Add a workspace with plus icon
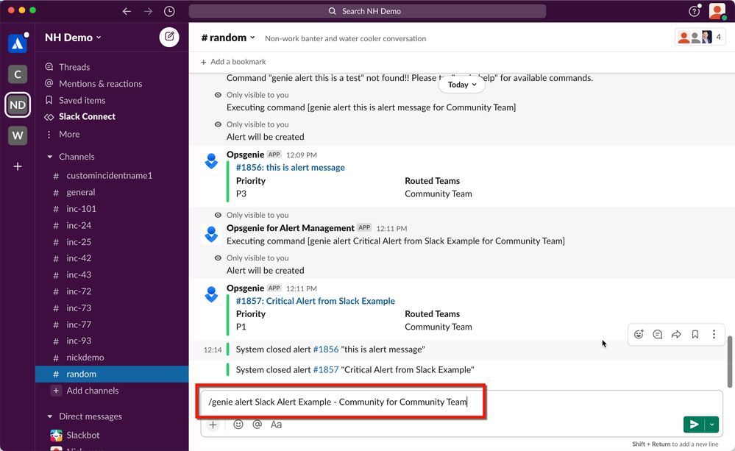Image resolution: width=735 pixels, height=451 pixels. tap(18, 166)
